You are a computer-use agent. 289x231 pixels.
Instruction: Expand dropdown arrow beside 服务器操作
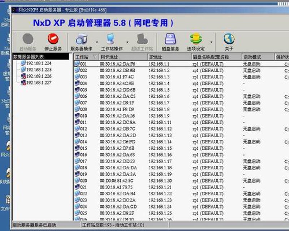(x=97, y=42)
